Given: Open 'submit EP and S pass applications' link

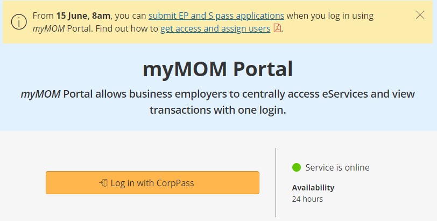Looking at the screenshot, I should (216, 16).
